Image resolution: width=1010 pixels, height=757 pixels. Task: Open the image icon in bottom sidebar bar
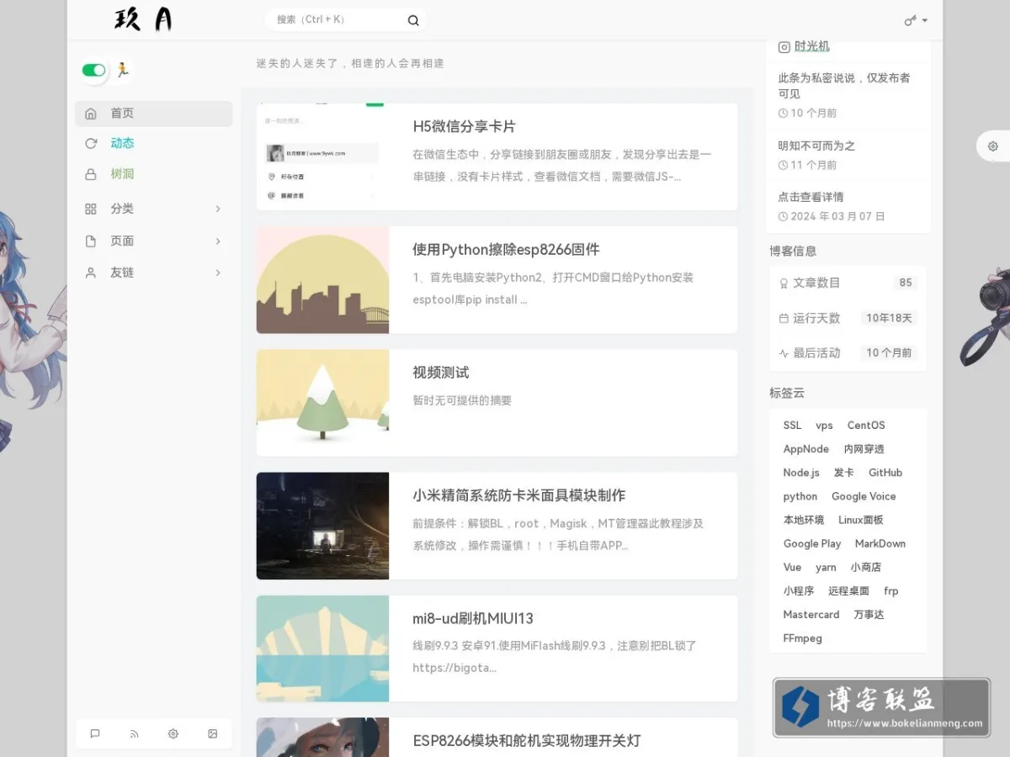213,733
